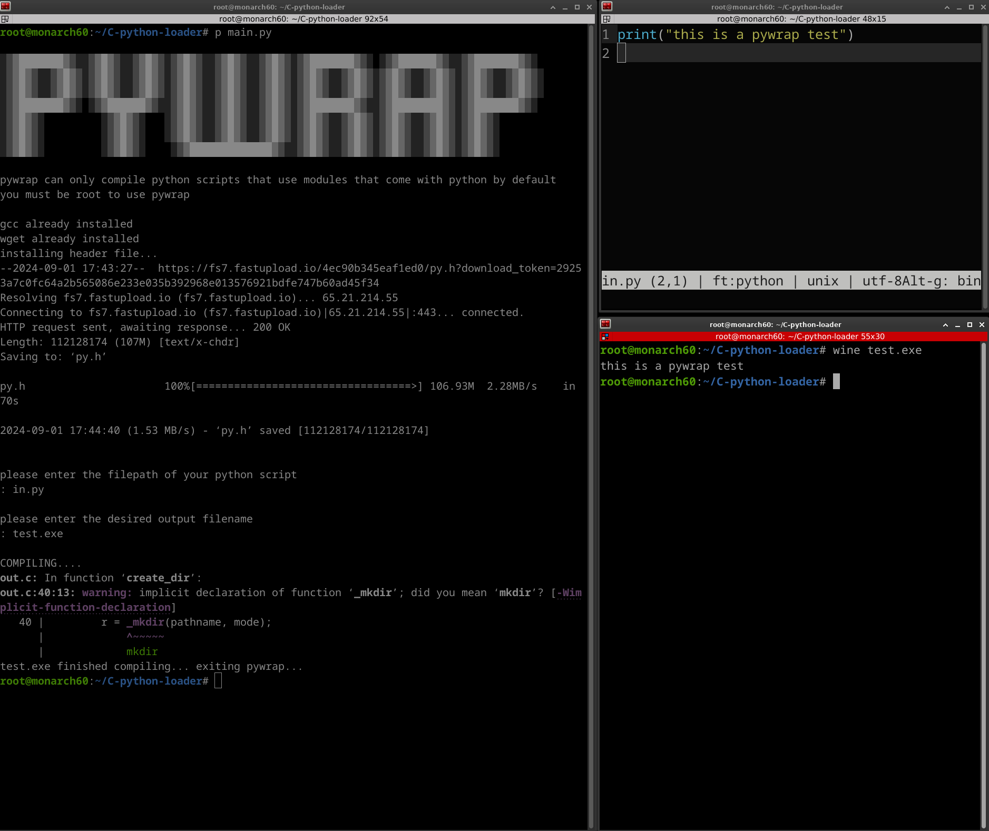Click the bottom-right terminal's vertical scrollbar
This screenshot has height=831, width=989.
[983, 586]
